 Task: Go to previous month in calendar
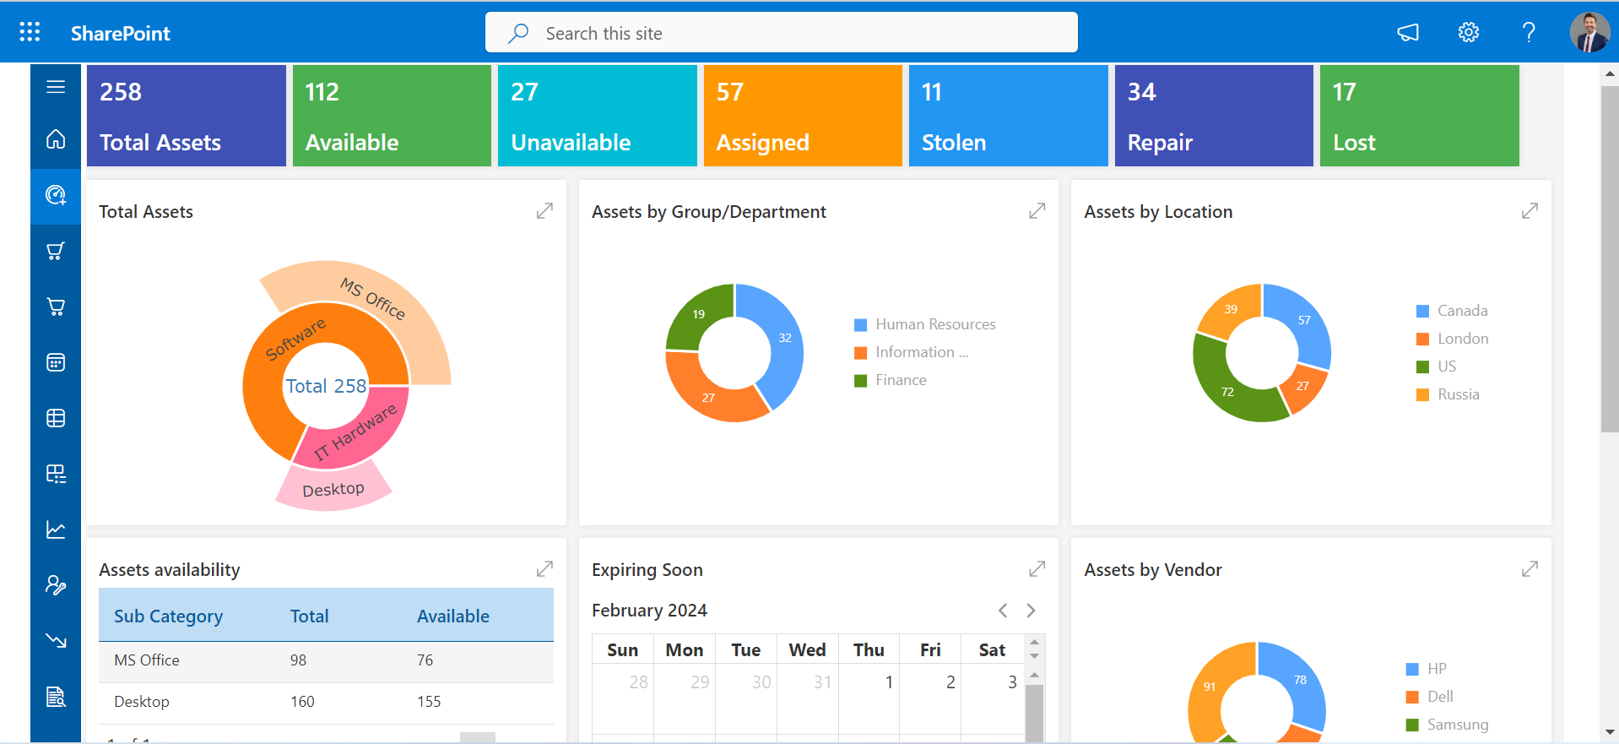point(1003,610)
